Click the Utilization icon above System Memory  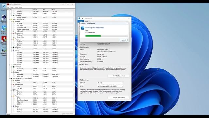pos(13,15)
